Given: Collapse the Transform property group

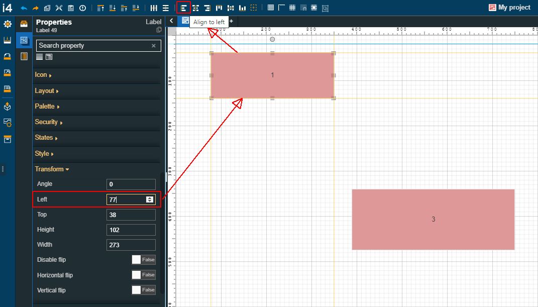Looking at the screenshot, I should tap(52, 169).
